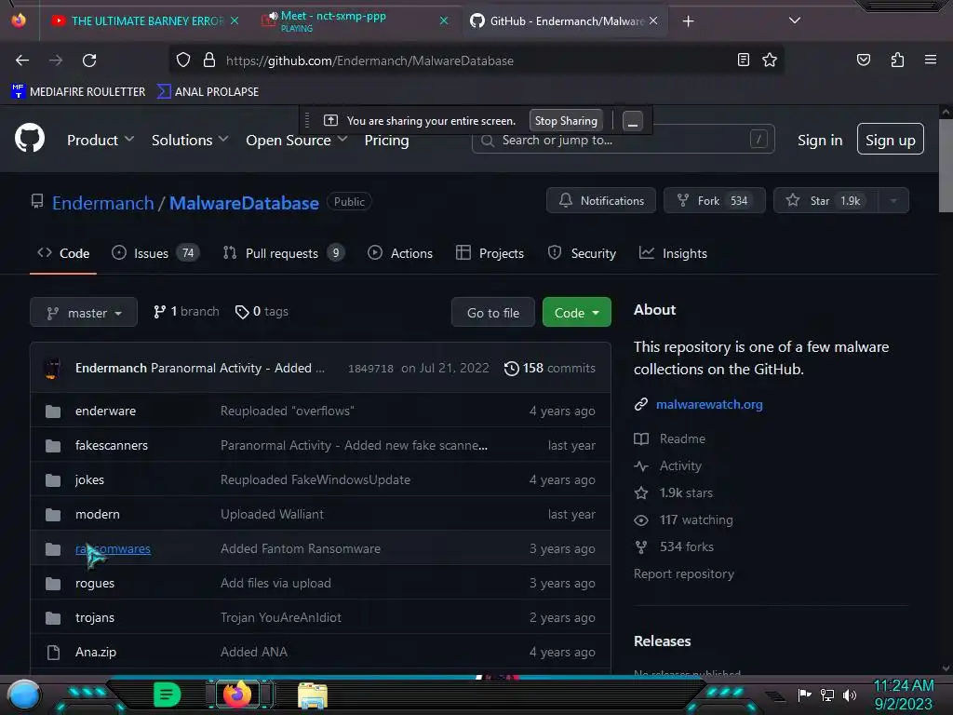Open the Firefox hamburger menu
The image size is (953, 715).
click(x=930, y=60)
